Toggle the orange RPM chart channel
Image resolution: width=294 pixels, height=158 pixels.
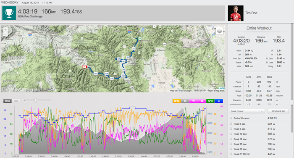pos(177,101)
